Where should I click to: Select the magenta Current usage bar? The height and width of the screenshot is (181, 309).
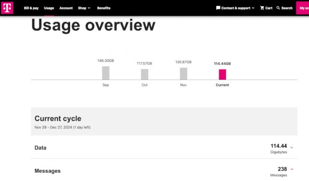tap(222, 74)
